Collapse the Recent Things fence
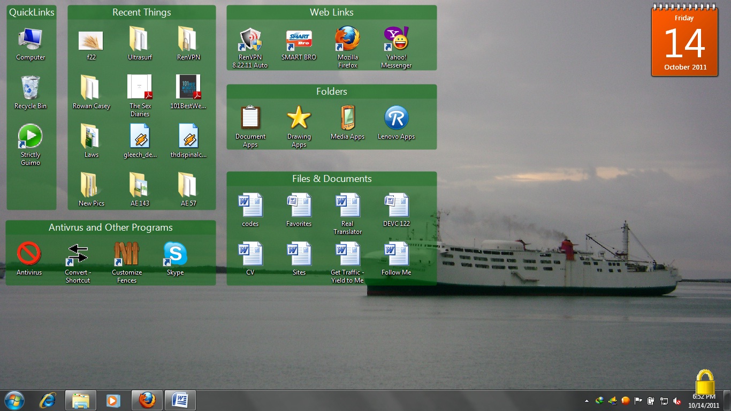Screen dimensions: 731x411 [x=141, y=12]
